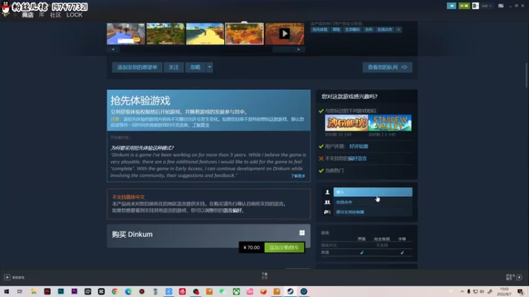Viewport: 529px width, 297px height.
Task: Click the 关注 (Follow) button
Action: [x=174, y=67]
